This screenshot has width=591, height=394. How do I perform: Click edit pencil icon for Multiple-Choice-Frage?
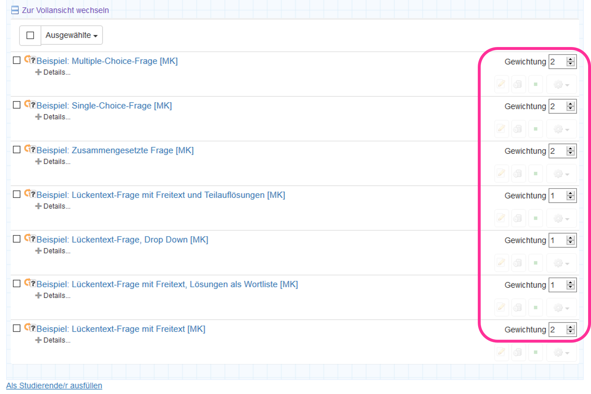coord(501,84)
